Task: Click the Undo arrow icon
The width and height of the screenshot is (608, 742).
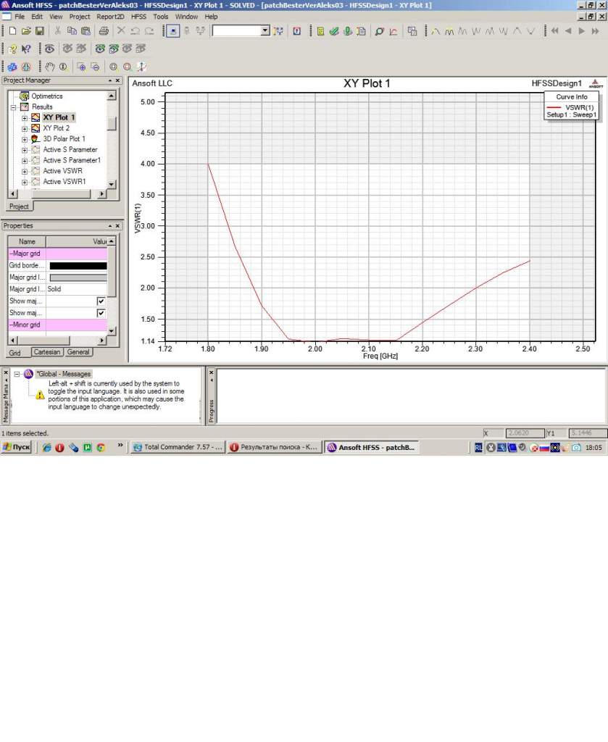Action: (135, 31)
